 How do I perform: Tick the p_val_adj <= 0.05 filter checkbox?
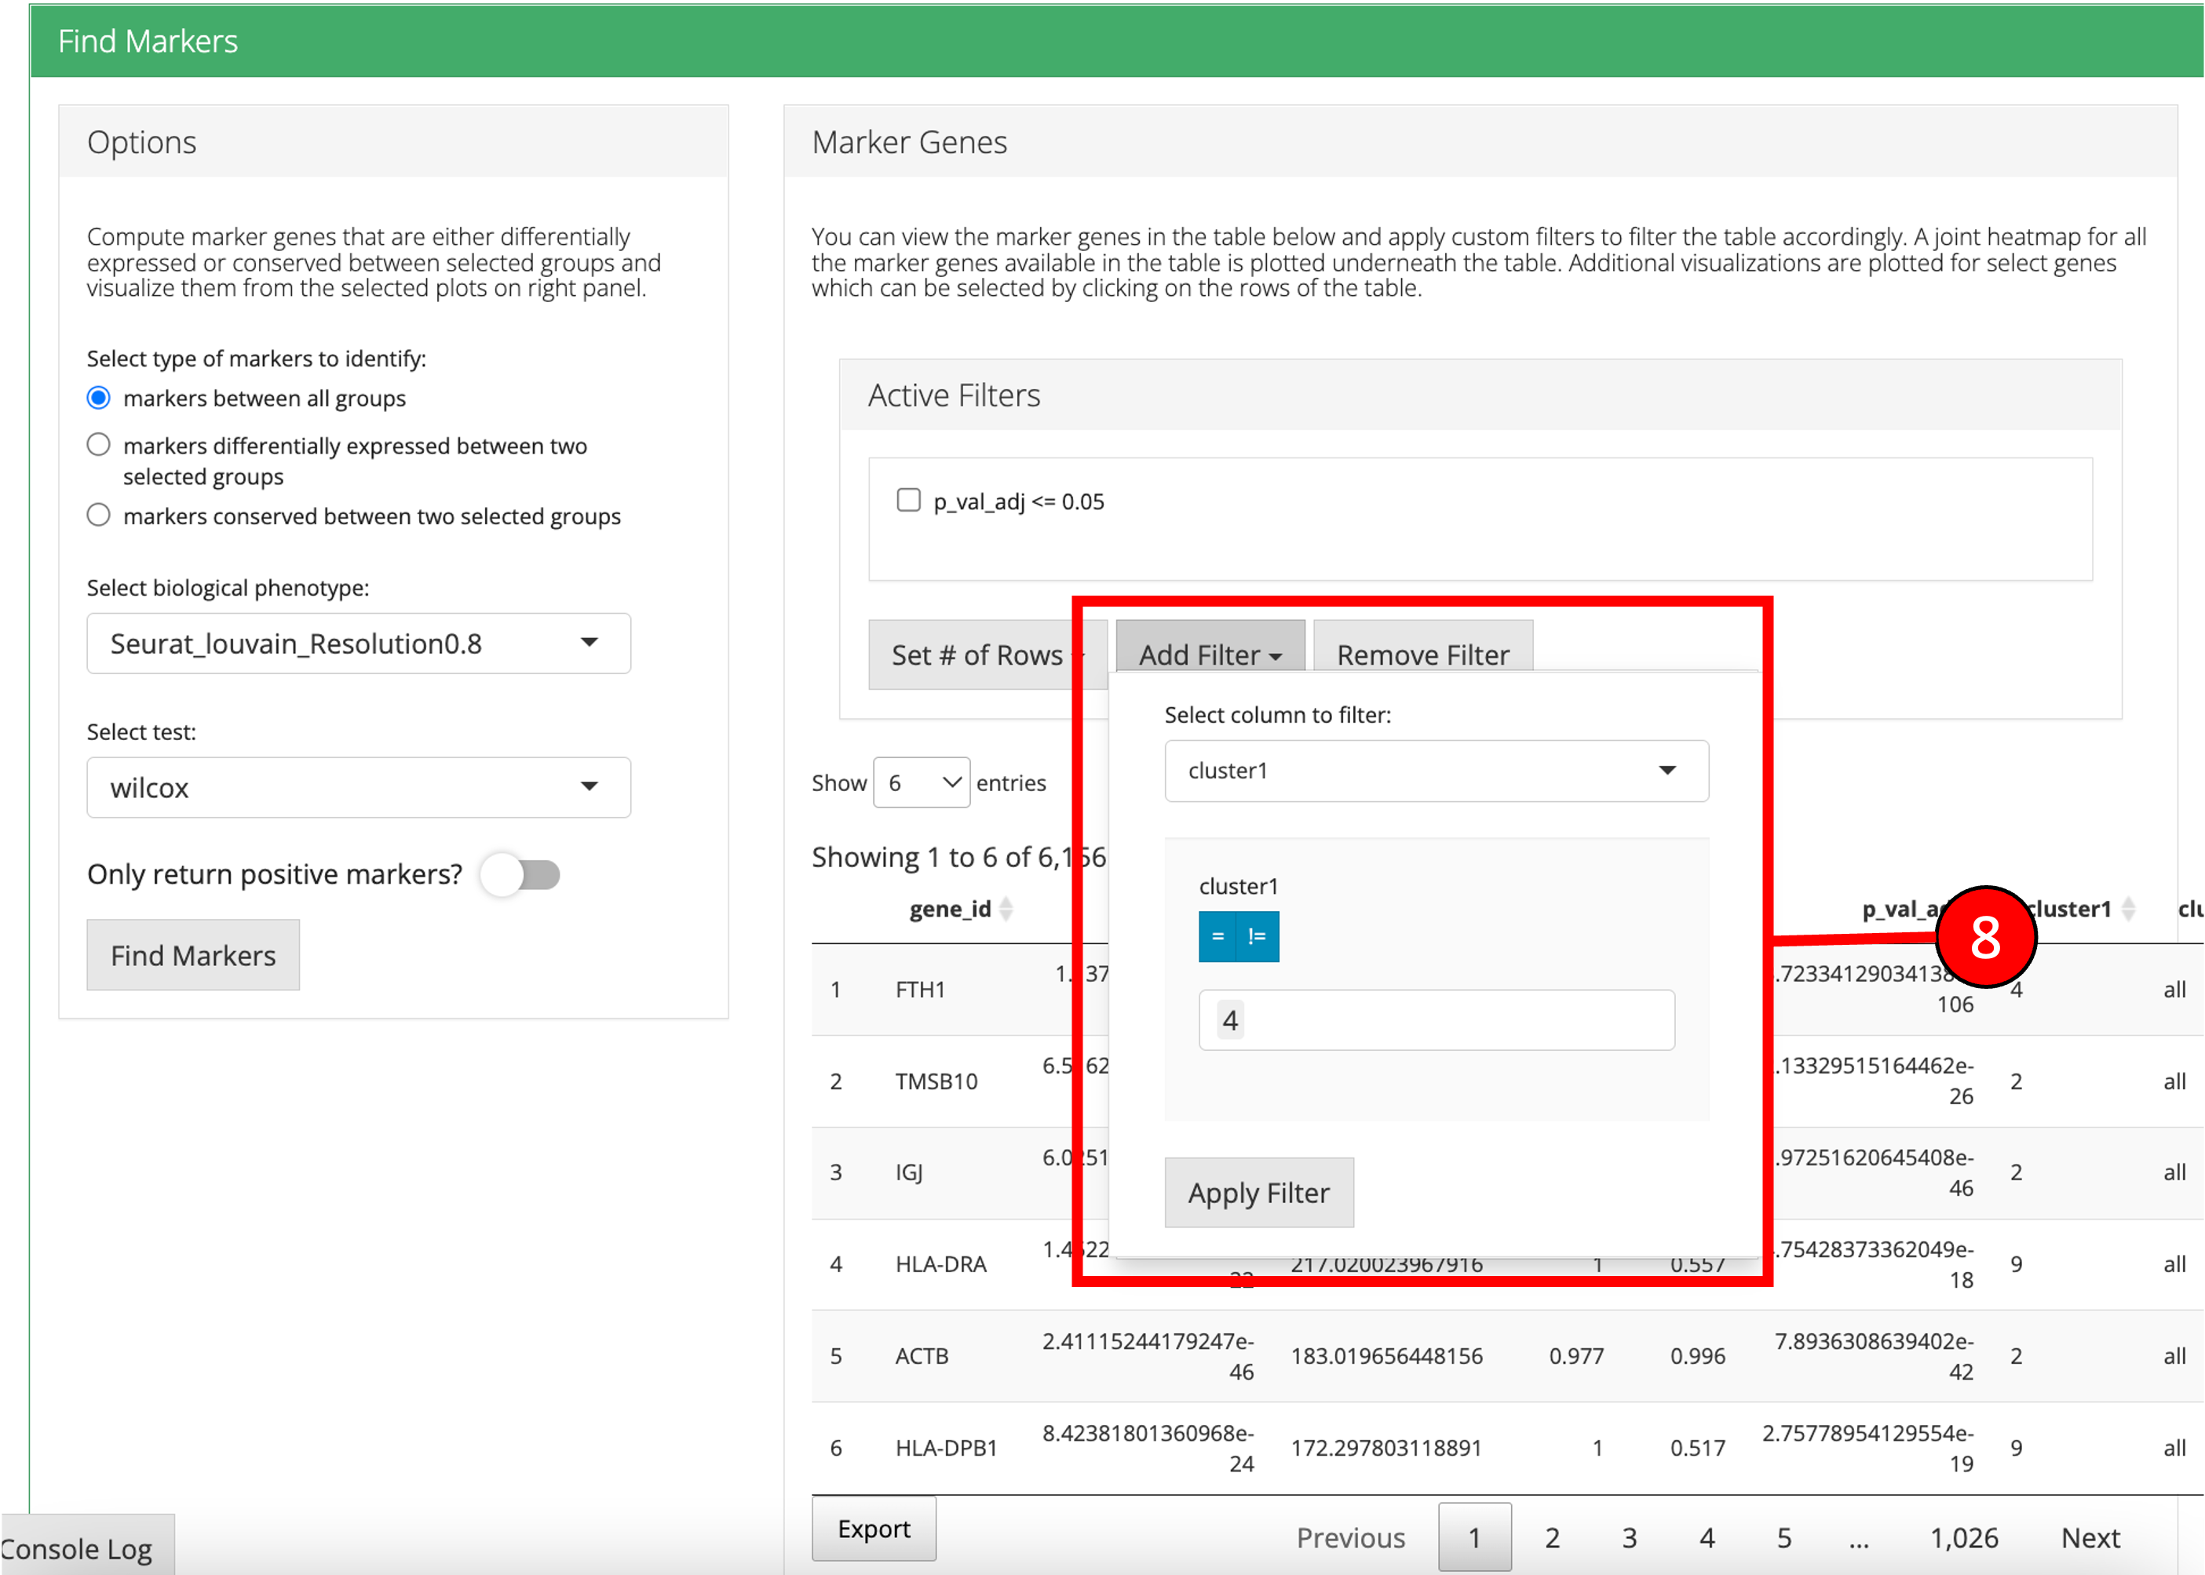(x=908, y=501)
